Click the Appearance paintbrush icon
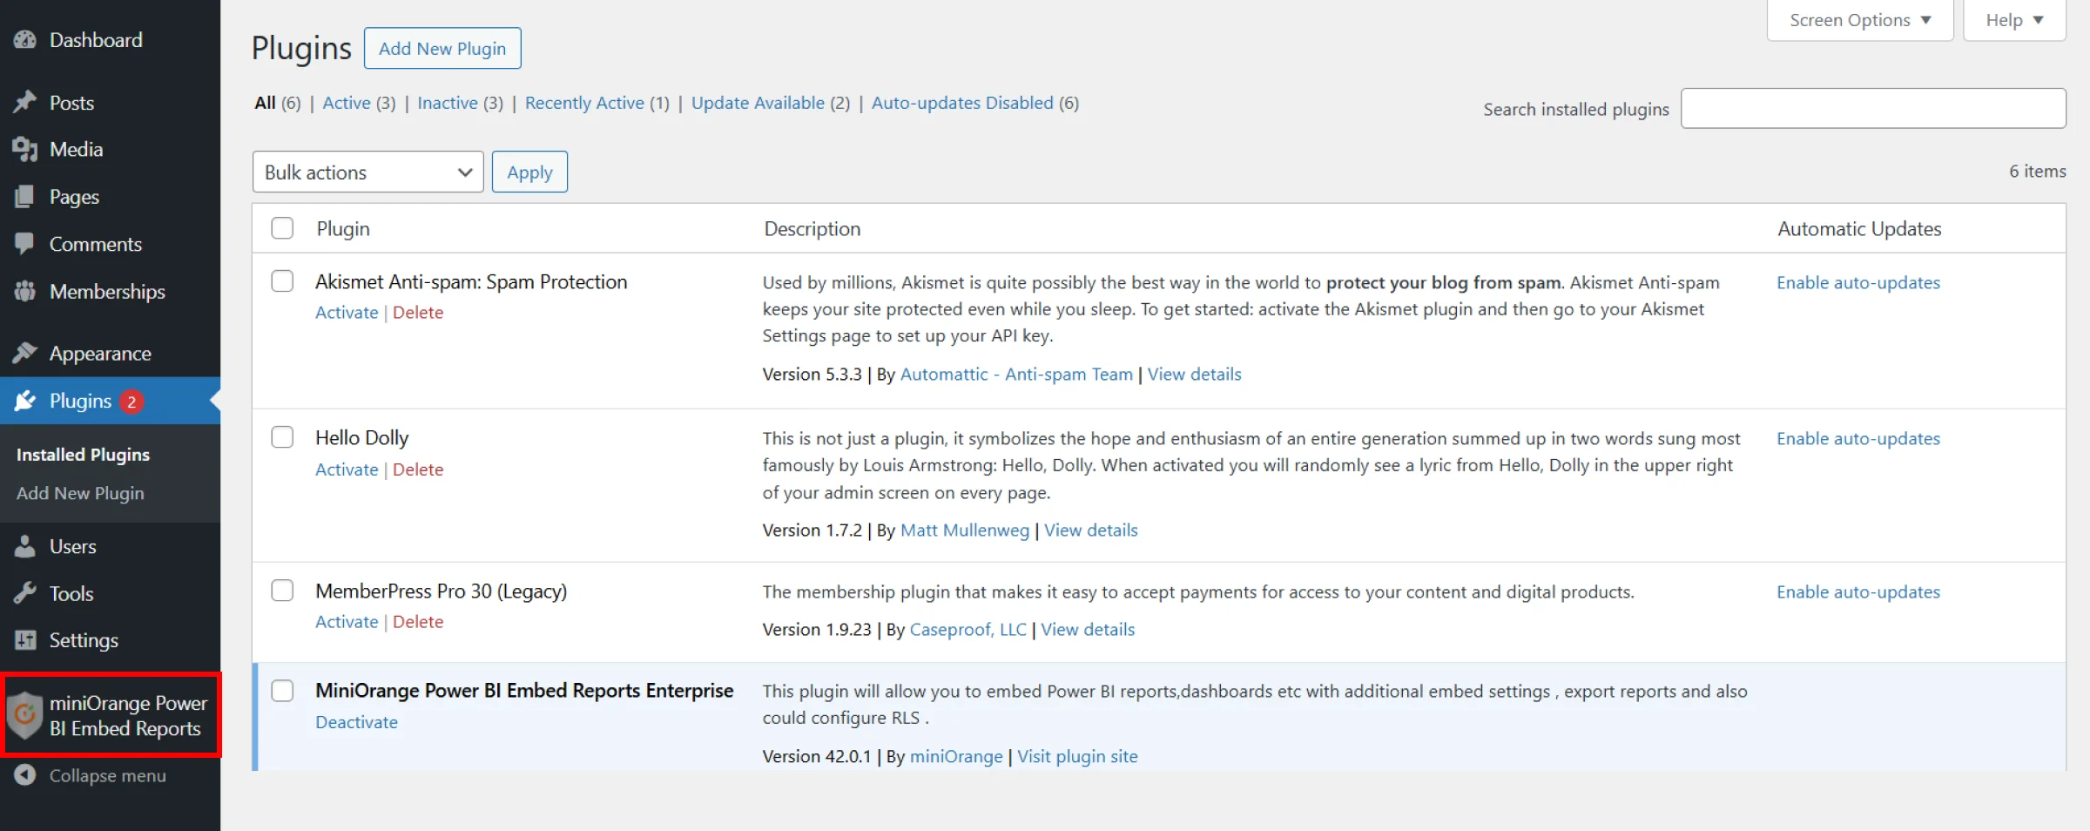2090x831 pixels. pyautogui.click(x=25, y=353)
